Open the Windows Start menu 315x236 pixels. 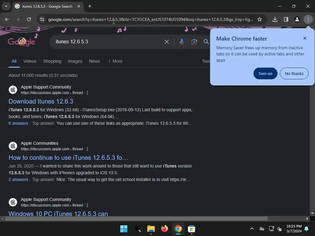pos(124,229)
